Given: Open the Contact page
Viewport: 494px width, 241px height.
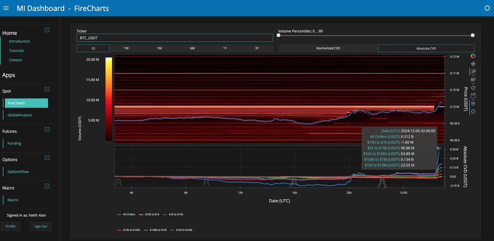Looking at the screenshot, I should click(x=16, y=60).
